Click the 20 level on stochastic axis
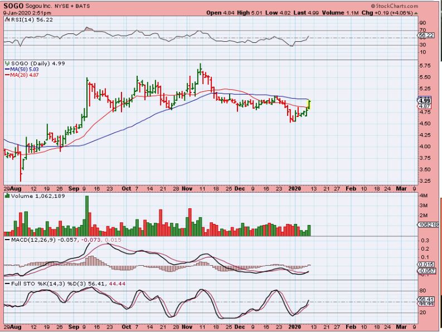The height and width of the screenshot is (332, 442). (x=423, y=313)
